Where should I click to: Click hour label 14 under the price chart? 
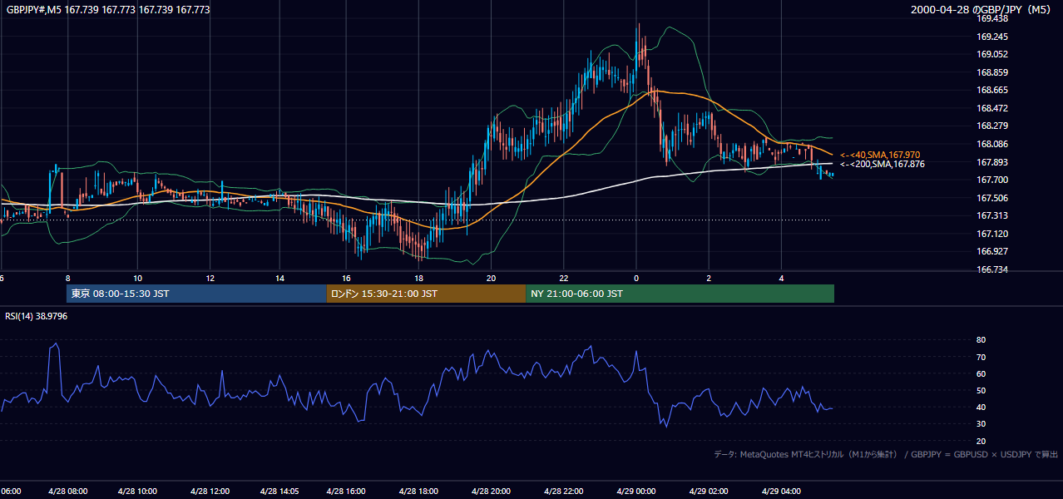(280, 278)
